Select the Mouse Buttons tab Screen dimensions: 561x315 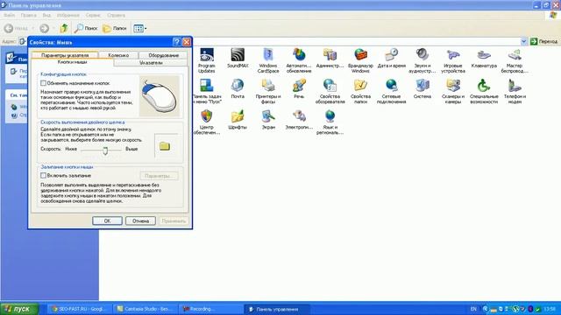coord(72,62)
